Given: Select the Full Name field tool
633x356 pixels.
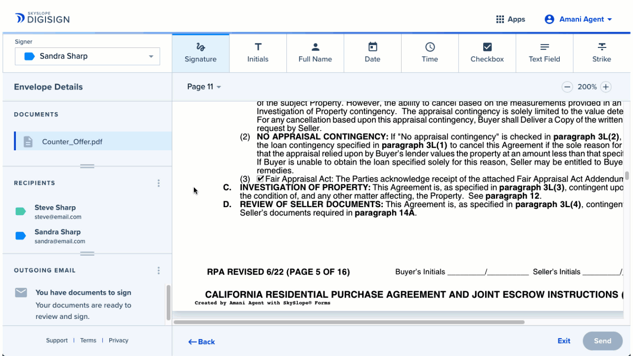Looking at the screenshot, I should [x=315, y=53].
